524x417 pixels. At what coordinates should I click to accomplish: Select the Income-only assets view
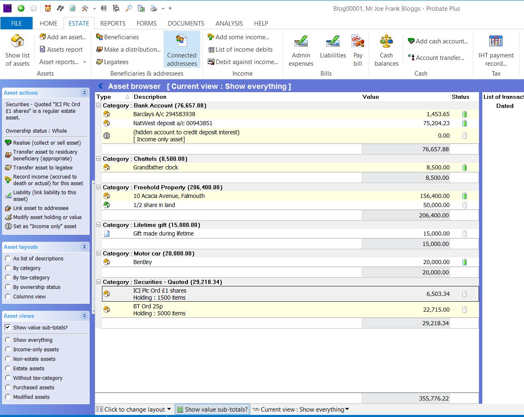point(8,349)
